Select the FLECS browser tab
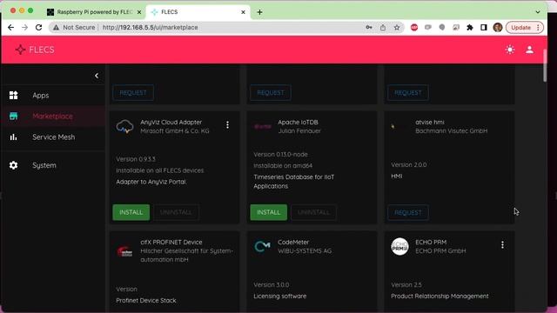This screenshot has height=313, width=557. coord(198,12)
